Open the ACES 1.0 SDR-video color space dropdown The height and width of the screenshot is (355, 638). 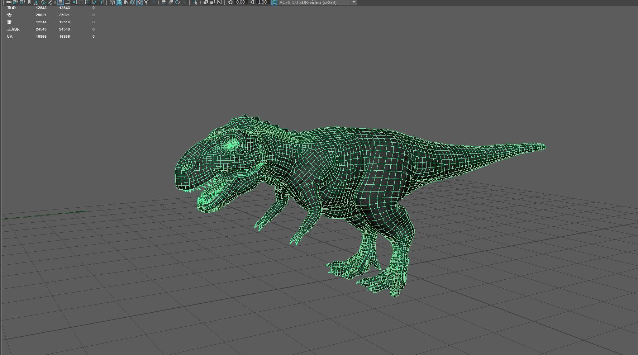[x=318, y=2]
